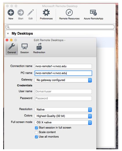This screenshot has height=151, width=122.
Task: Click the desktop search field
Action: (60, 27)
